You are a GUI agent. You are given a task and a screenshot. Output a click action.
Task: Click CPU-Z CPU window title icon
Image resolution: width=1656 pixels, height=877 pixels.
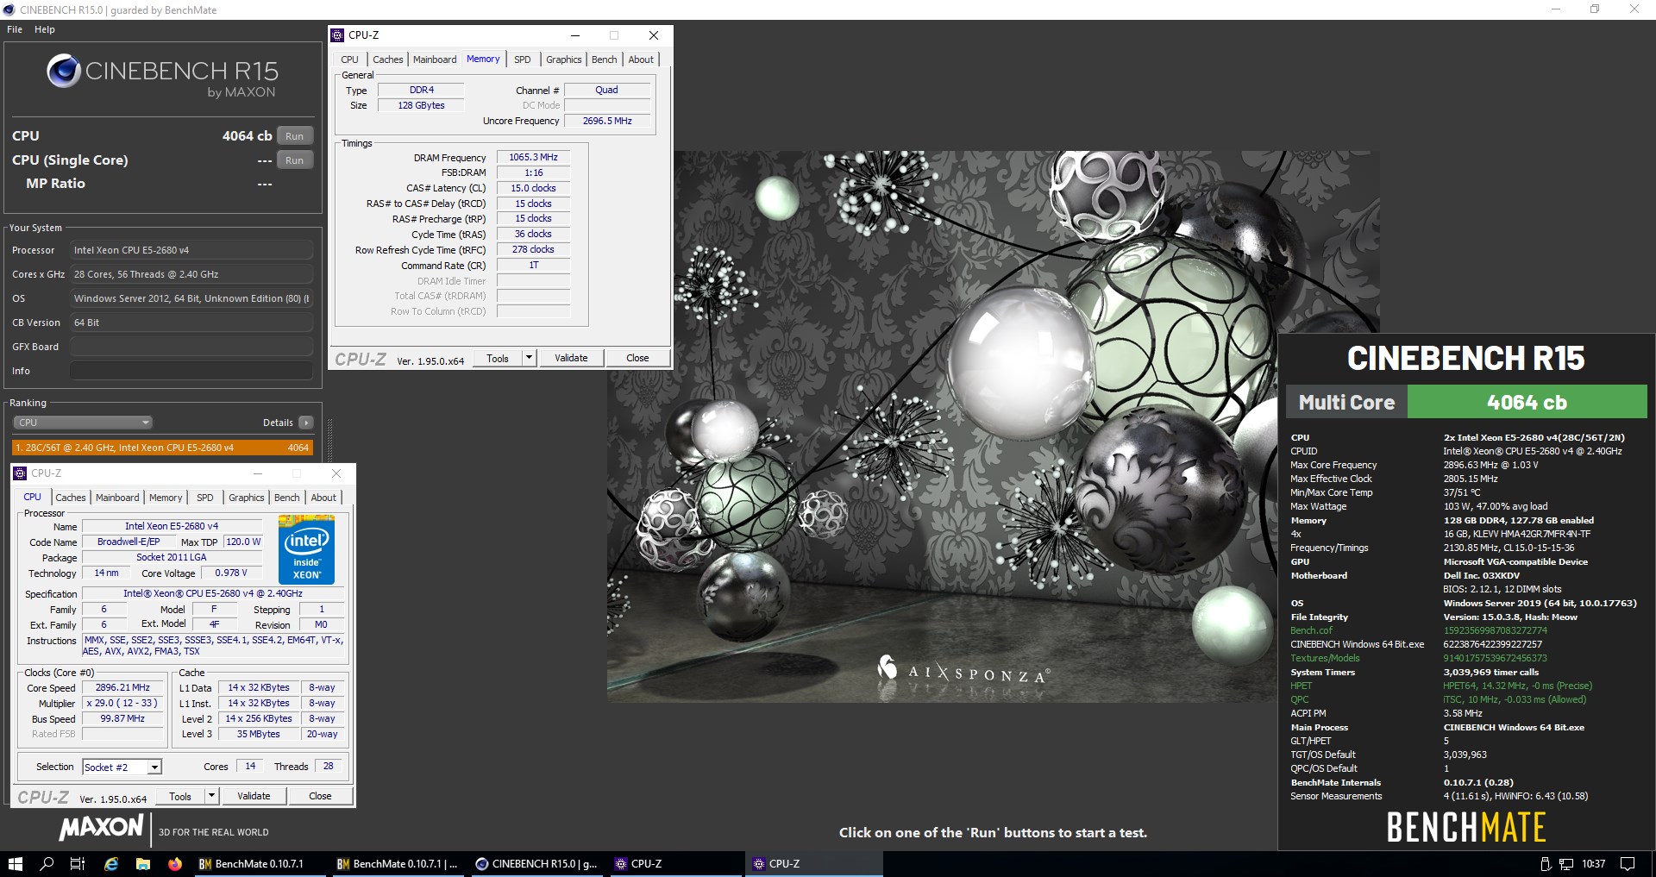point(20,473)
